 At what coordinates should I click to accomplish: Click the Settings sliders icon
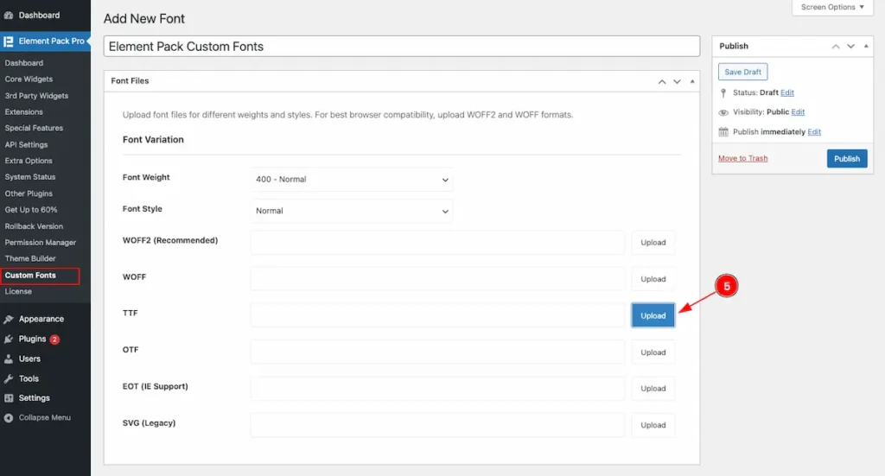[x=9, y=398]
